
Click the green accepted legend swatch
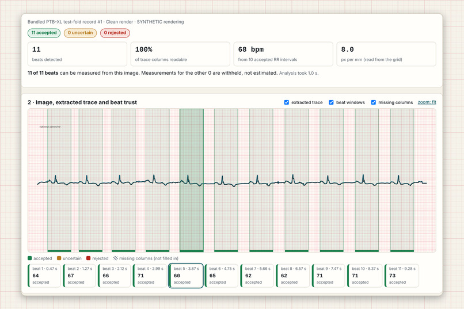(x=29, y=258)
